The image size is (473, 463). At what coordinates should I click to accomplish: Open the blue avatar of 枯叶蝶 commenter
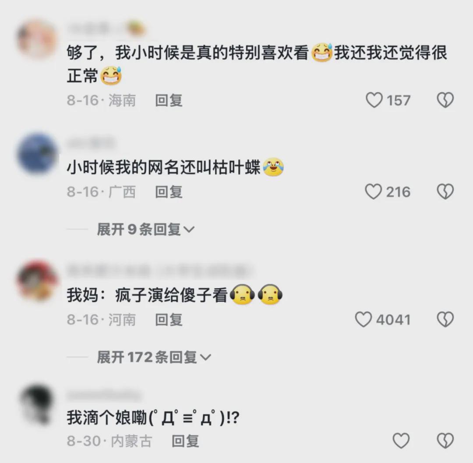37,153
